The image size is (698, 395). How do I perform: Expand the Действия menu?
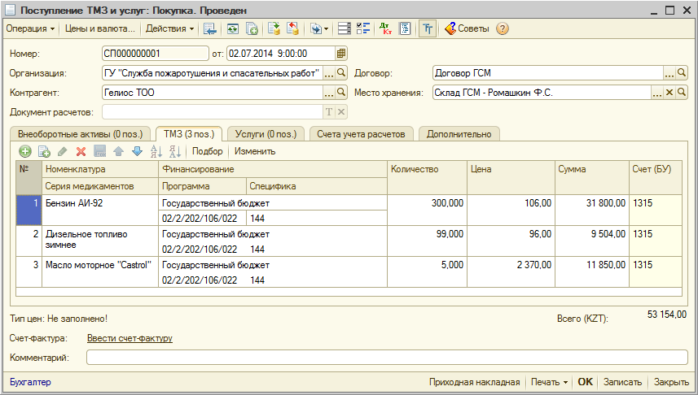pos(169,28)
